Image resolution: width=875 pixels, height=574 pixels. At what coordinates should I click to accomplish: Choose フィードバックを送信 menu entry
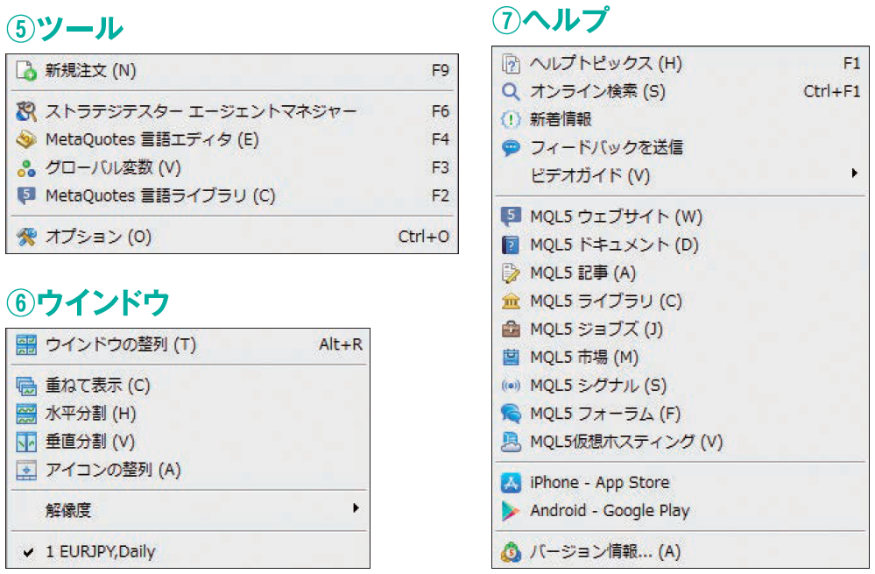(681, 148)
